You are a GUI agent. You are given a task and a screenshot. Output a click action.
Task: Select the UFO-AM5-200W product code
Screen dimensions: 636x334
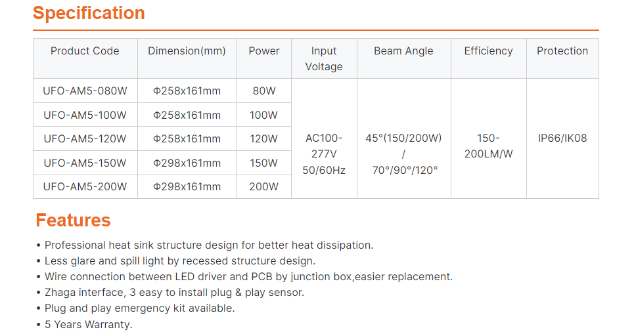(x=85, y=187)
